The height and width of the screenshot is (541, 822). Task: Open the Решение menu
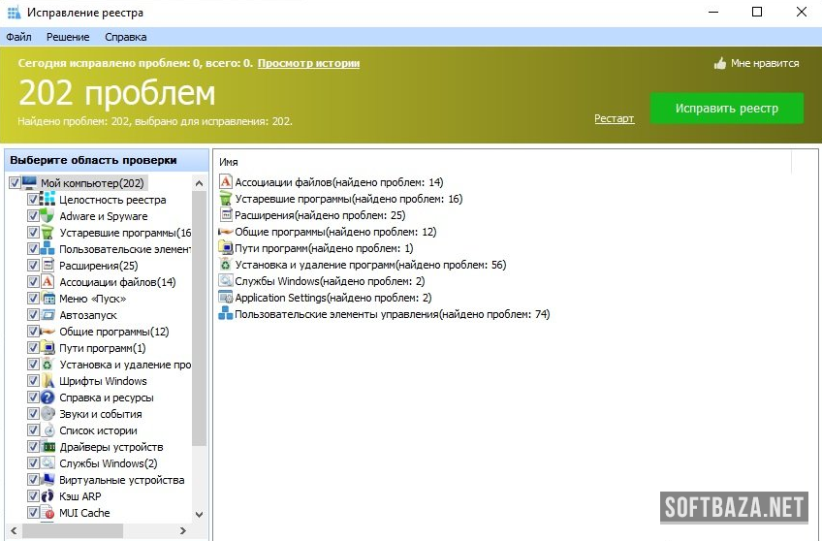(68, 37)
